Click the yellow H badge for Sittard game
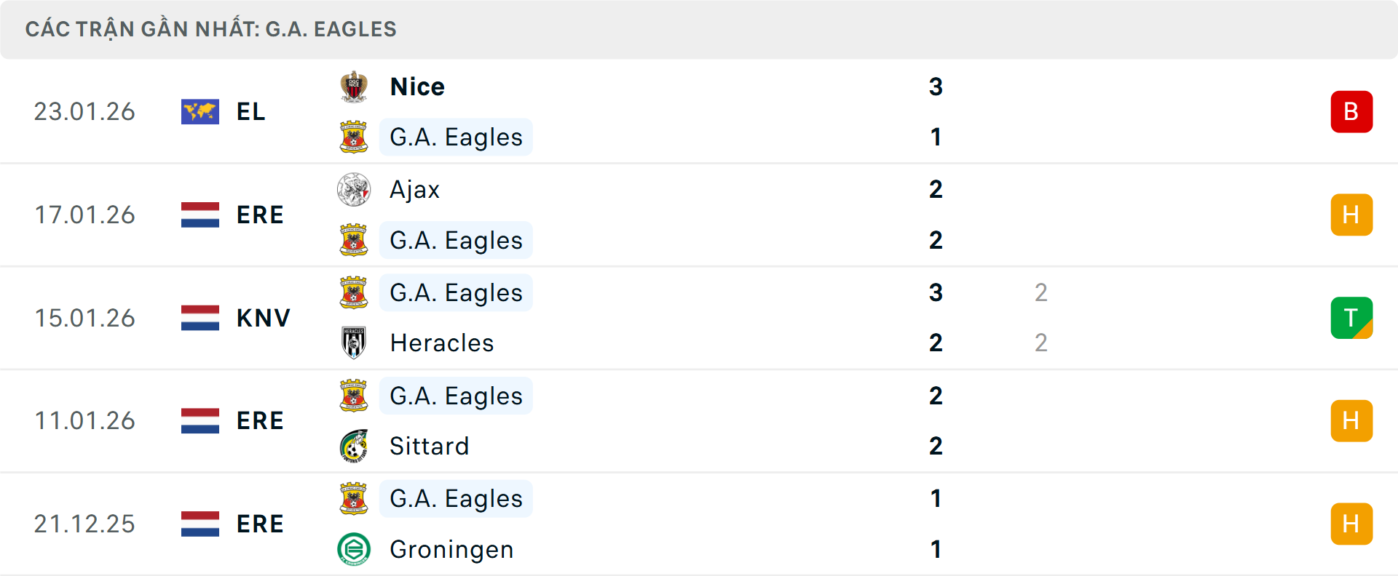The width and height of the screenshot is (1398, 576). [1352, 420]
